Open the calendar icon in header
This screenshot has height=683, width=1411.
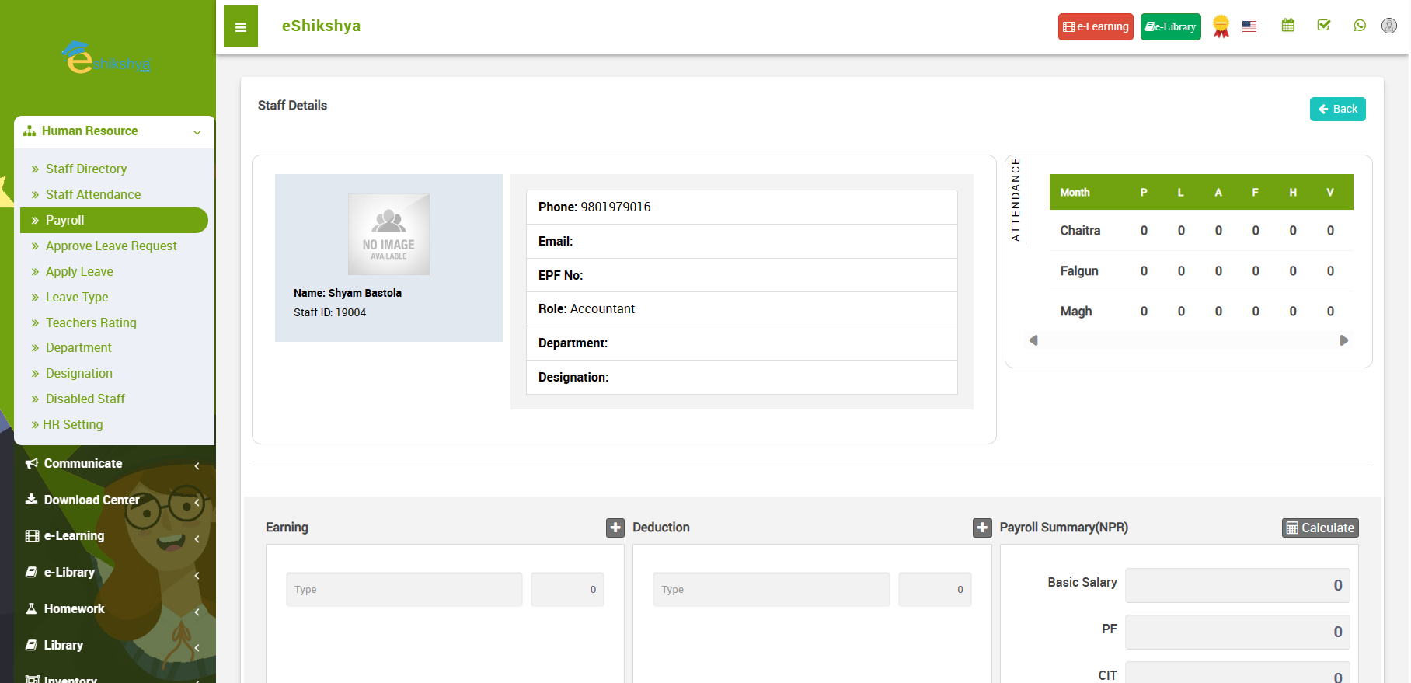point(1287,26)
